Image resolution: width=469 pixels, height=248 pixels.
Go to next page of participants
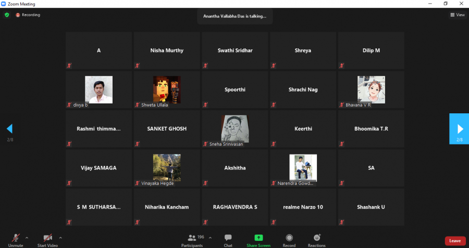click(x=460, y=128)
